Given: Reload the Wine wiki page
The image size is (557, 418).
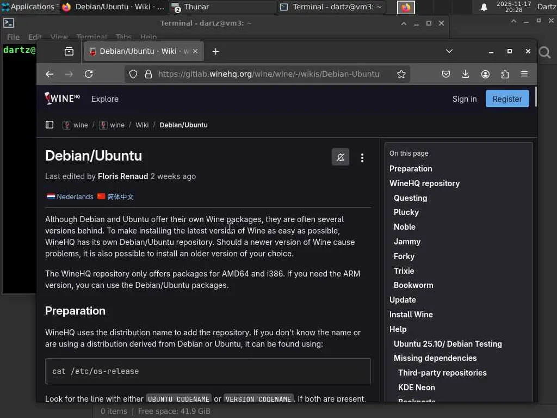Looking at the screenshot, I should coord(89,74).
